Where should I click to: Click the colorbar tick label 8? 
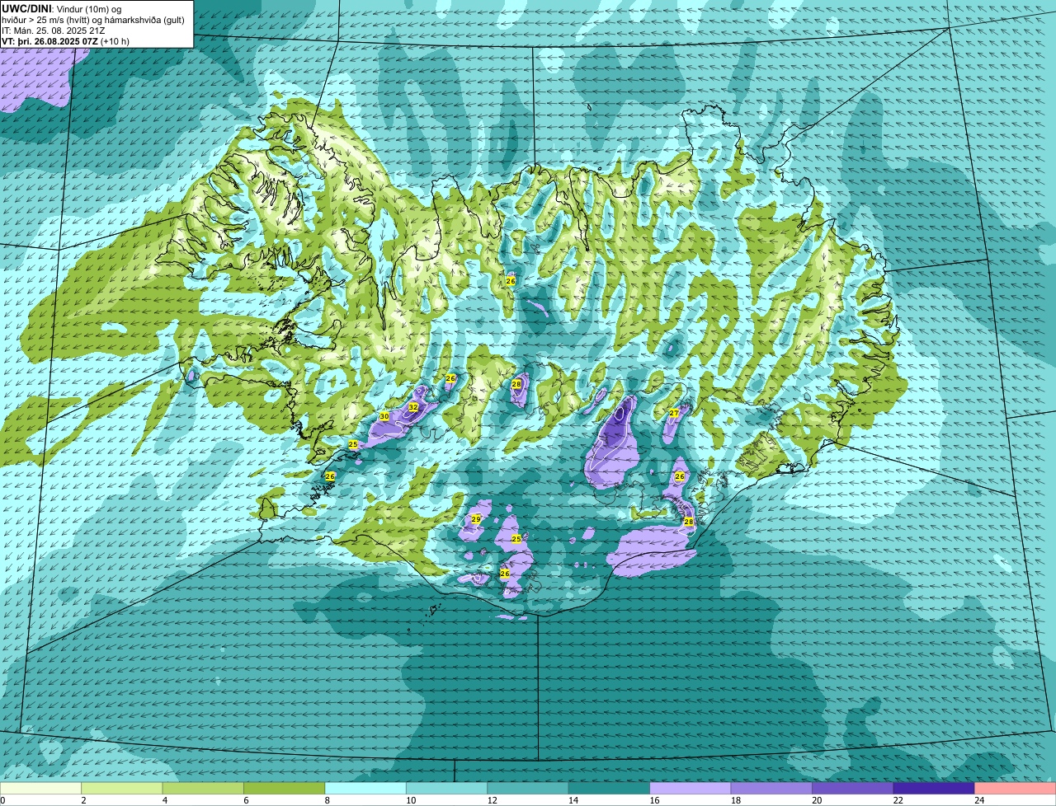(x=327, y=799)
